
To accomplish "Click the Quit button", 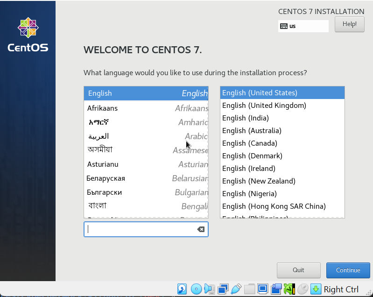I will click(x=299, y=270).
